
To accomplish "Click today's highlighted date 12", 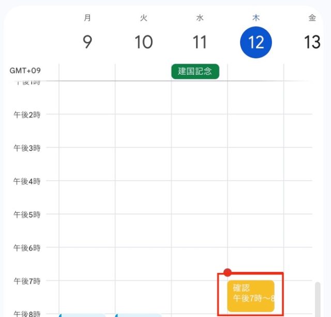I will 256,42.
